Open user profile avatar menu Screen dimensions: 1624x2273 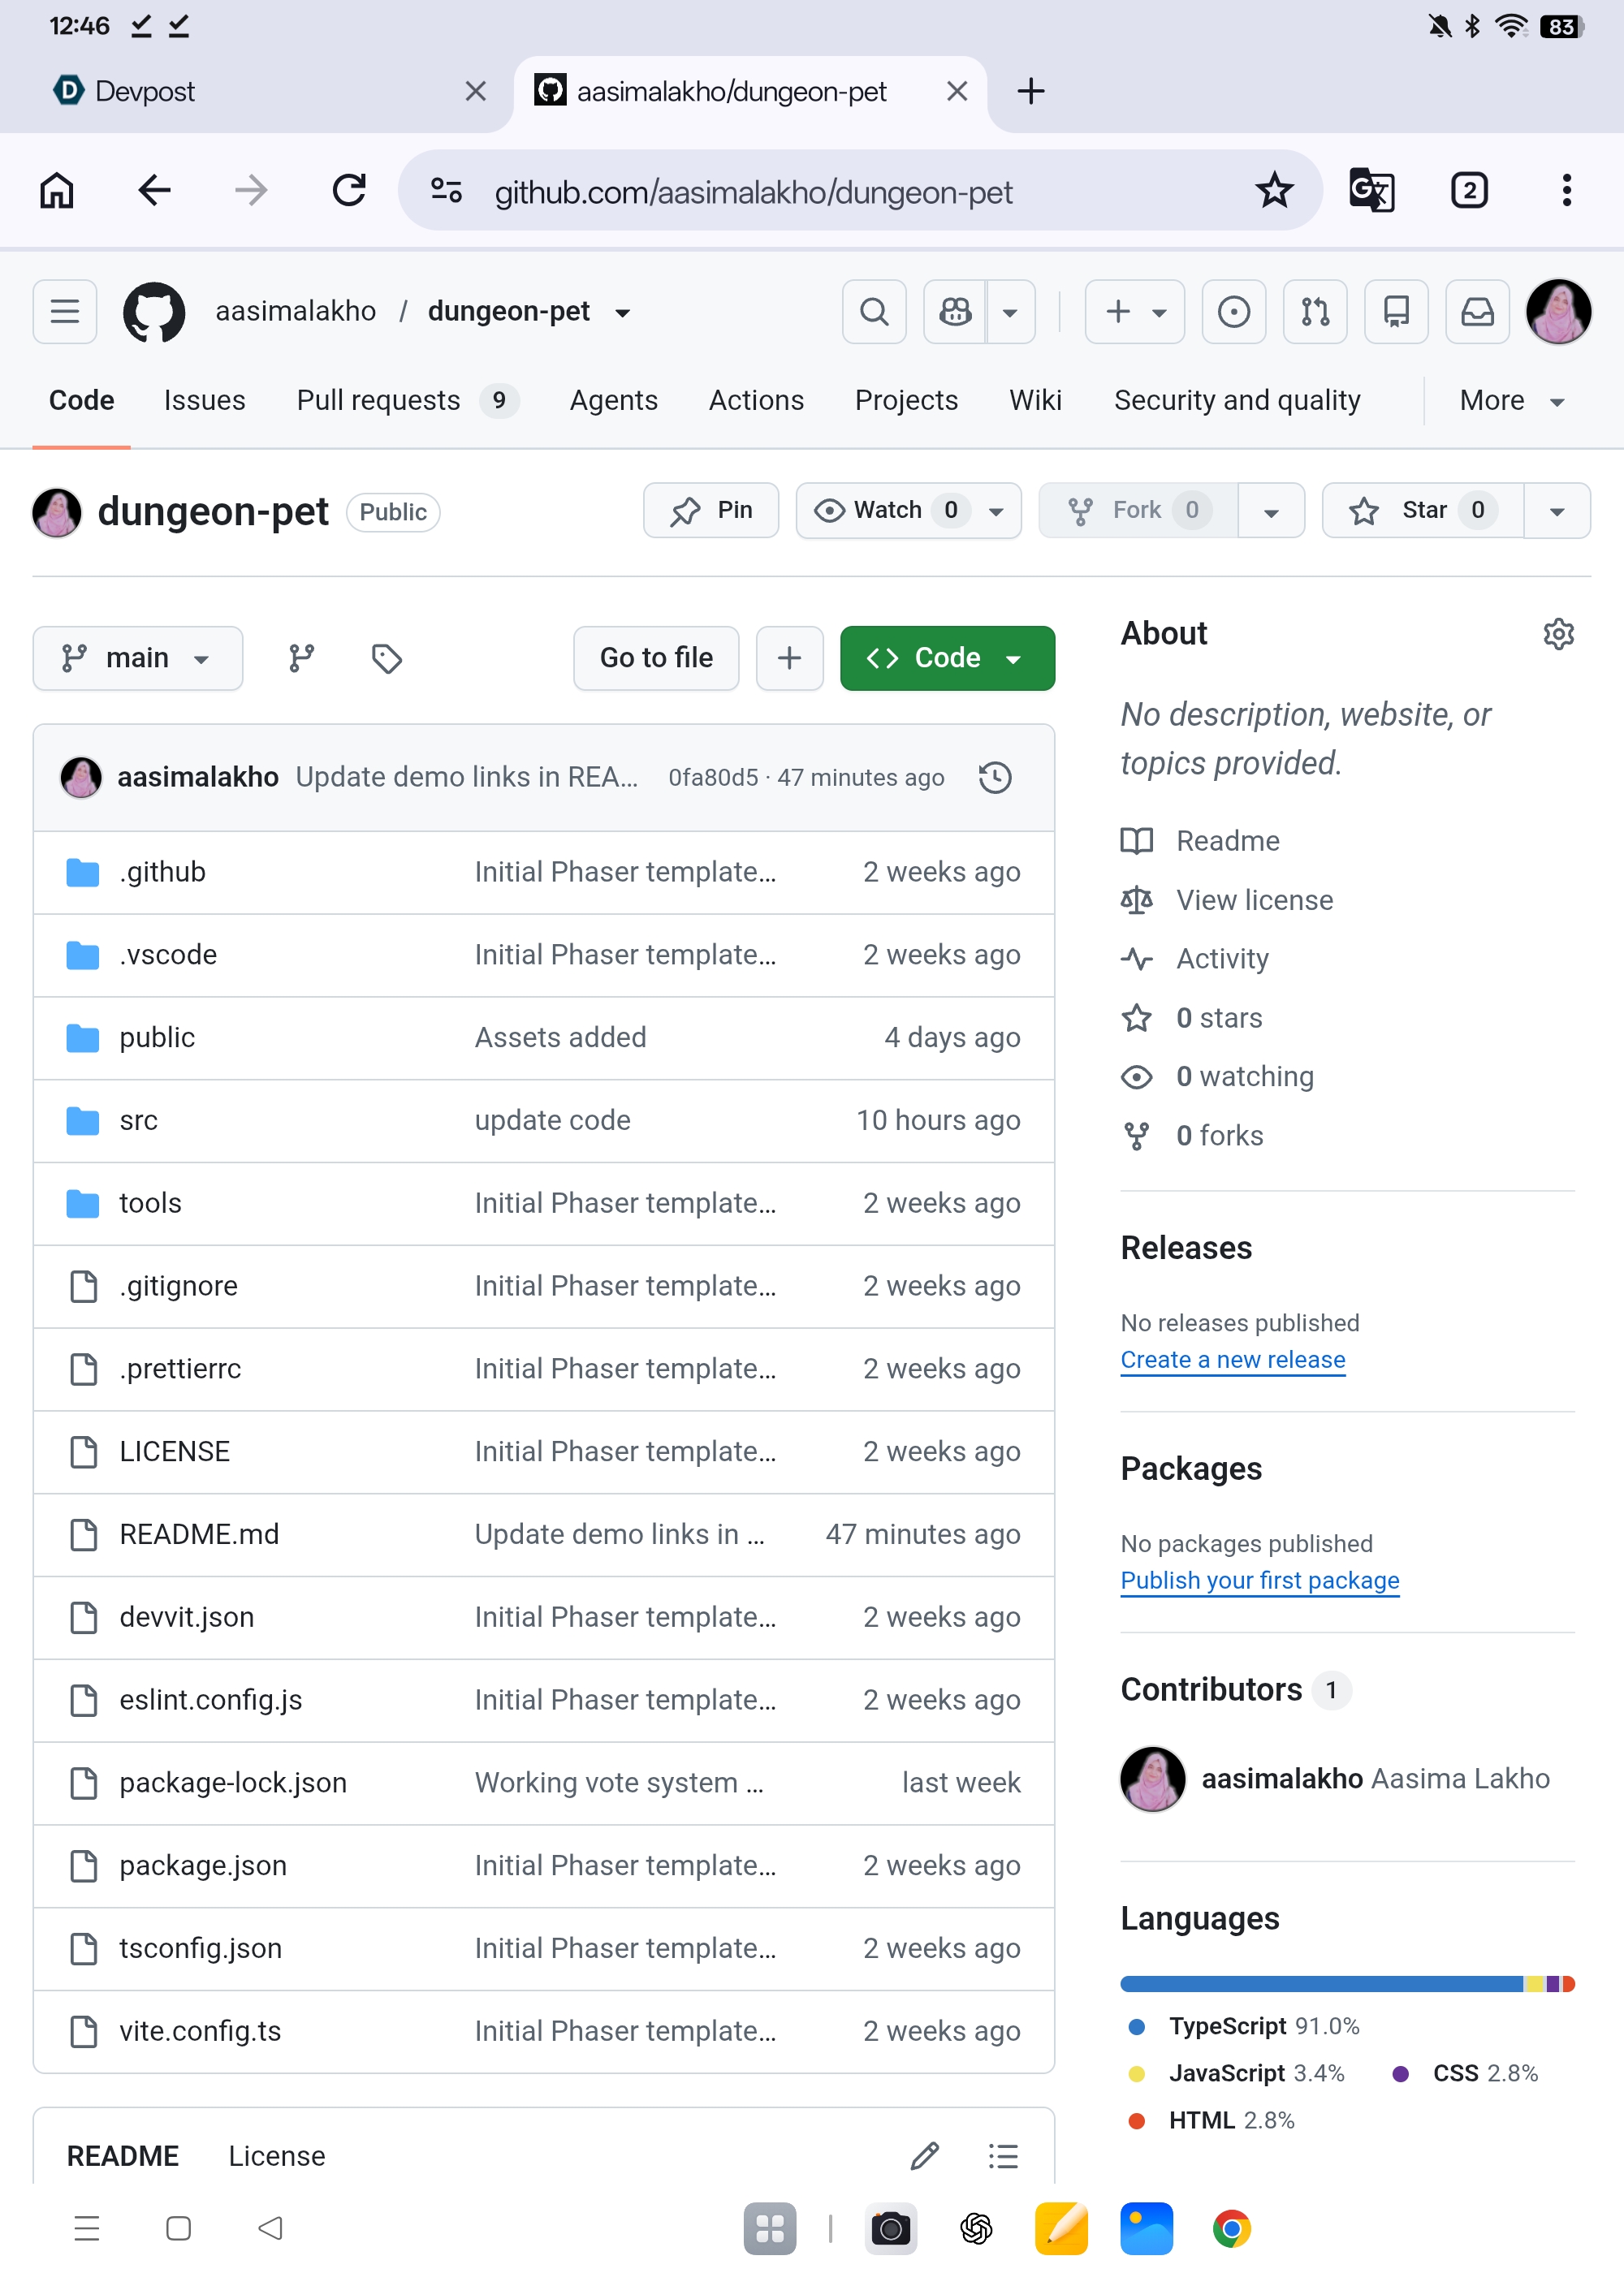tap(1558, 312)
